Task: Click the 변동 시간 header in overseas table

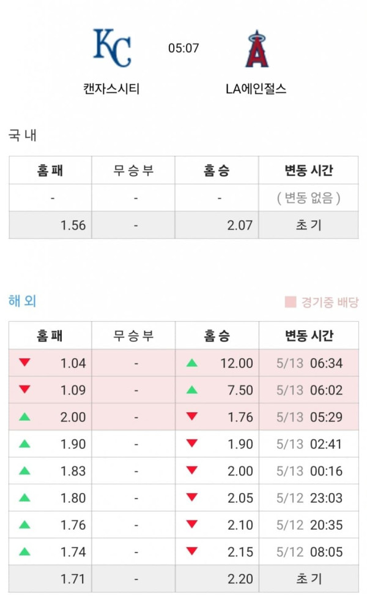Action: tap(309, 336)
